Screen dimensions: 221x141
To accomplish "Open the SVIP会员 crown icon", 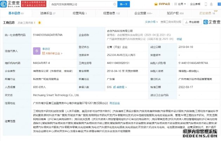I will pyautogui.click(x=156, y=4).
